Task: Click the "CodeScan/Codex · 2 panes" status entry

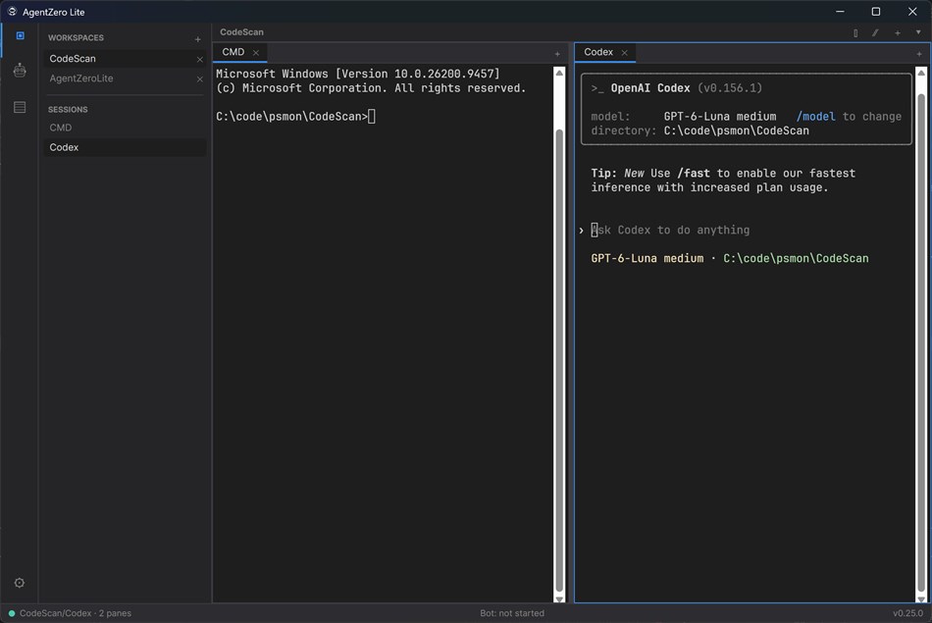Action: click(x=76, y=613)
